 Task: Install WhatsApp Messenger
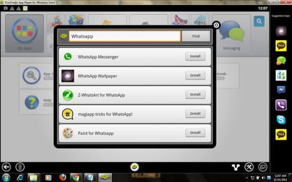coord(195,56)
